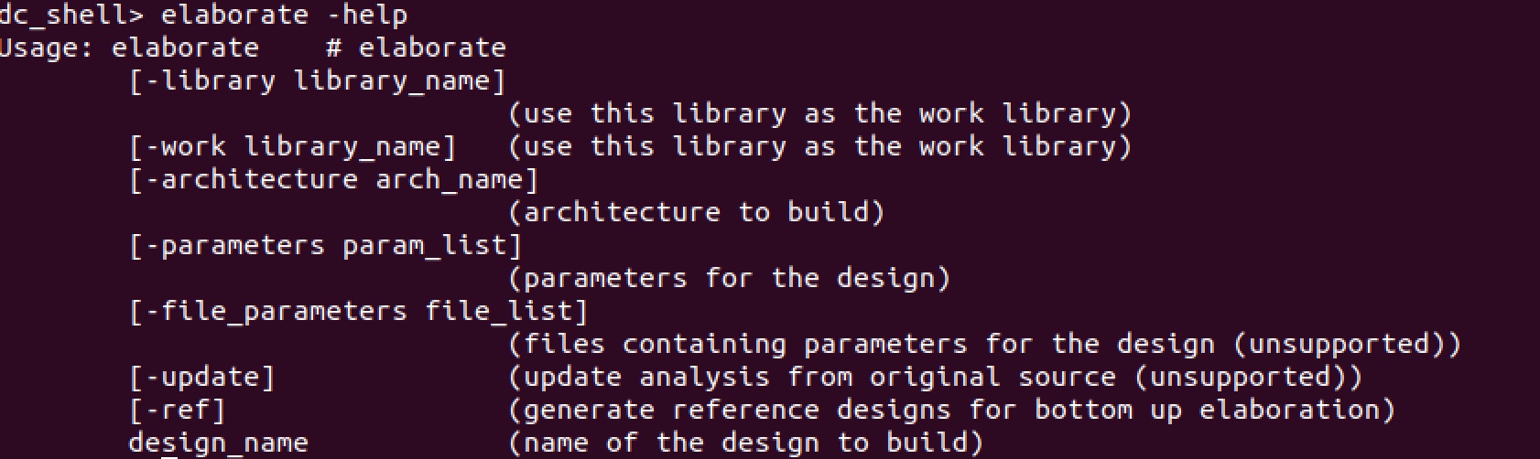Click the '(architecture to build)' description
This screenshot has width=1540, height=459.
click(x=696, y=213)
